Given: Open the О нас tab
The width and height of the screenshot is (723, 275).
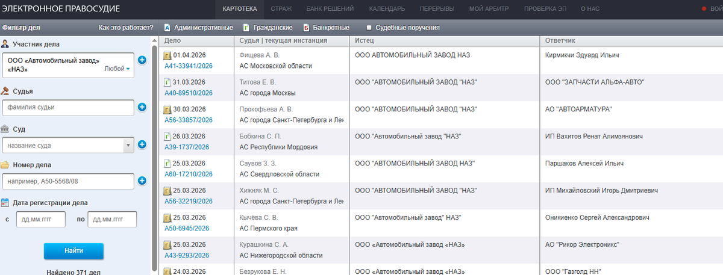Looking at the screenshot, I should 590,9.
